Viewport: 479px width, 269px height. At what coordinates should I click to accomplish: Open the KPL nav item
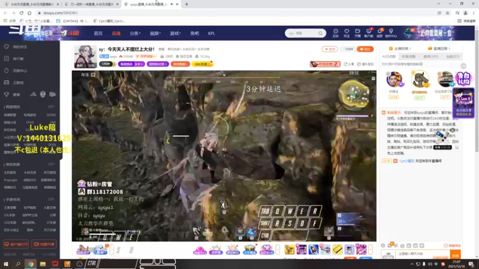tap(211, 33)
